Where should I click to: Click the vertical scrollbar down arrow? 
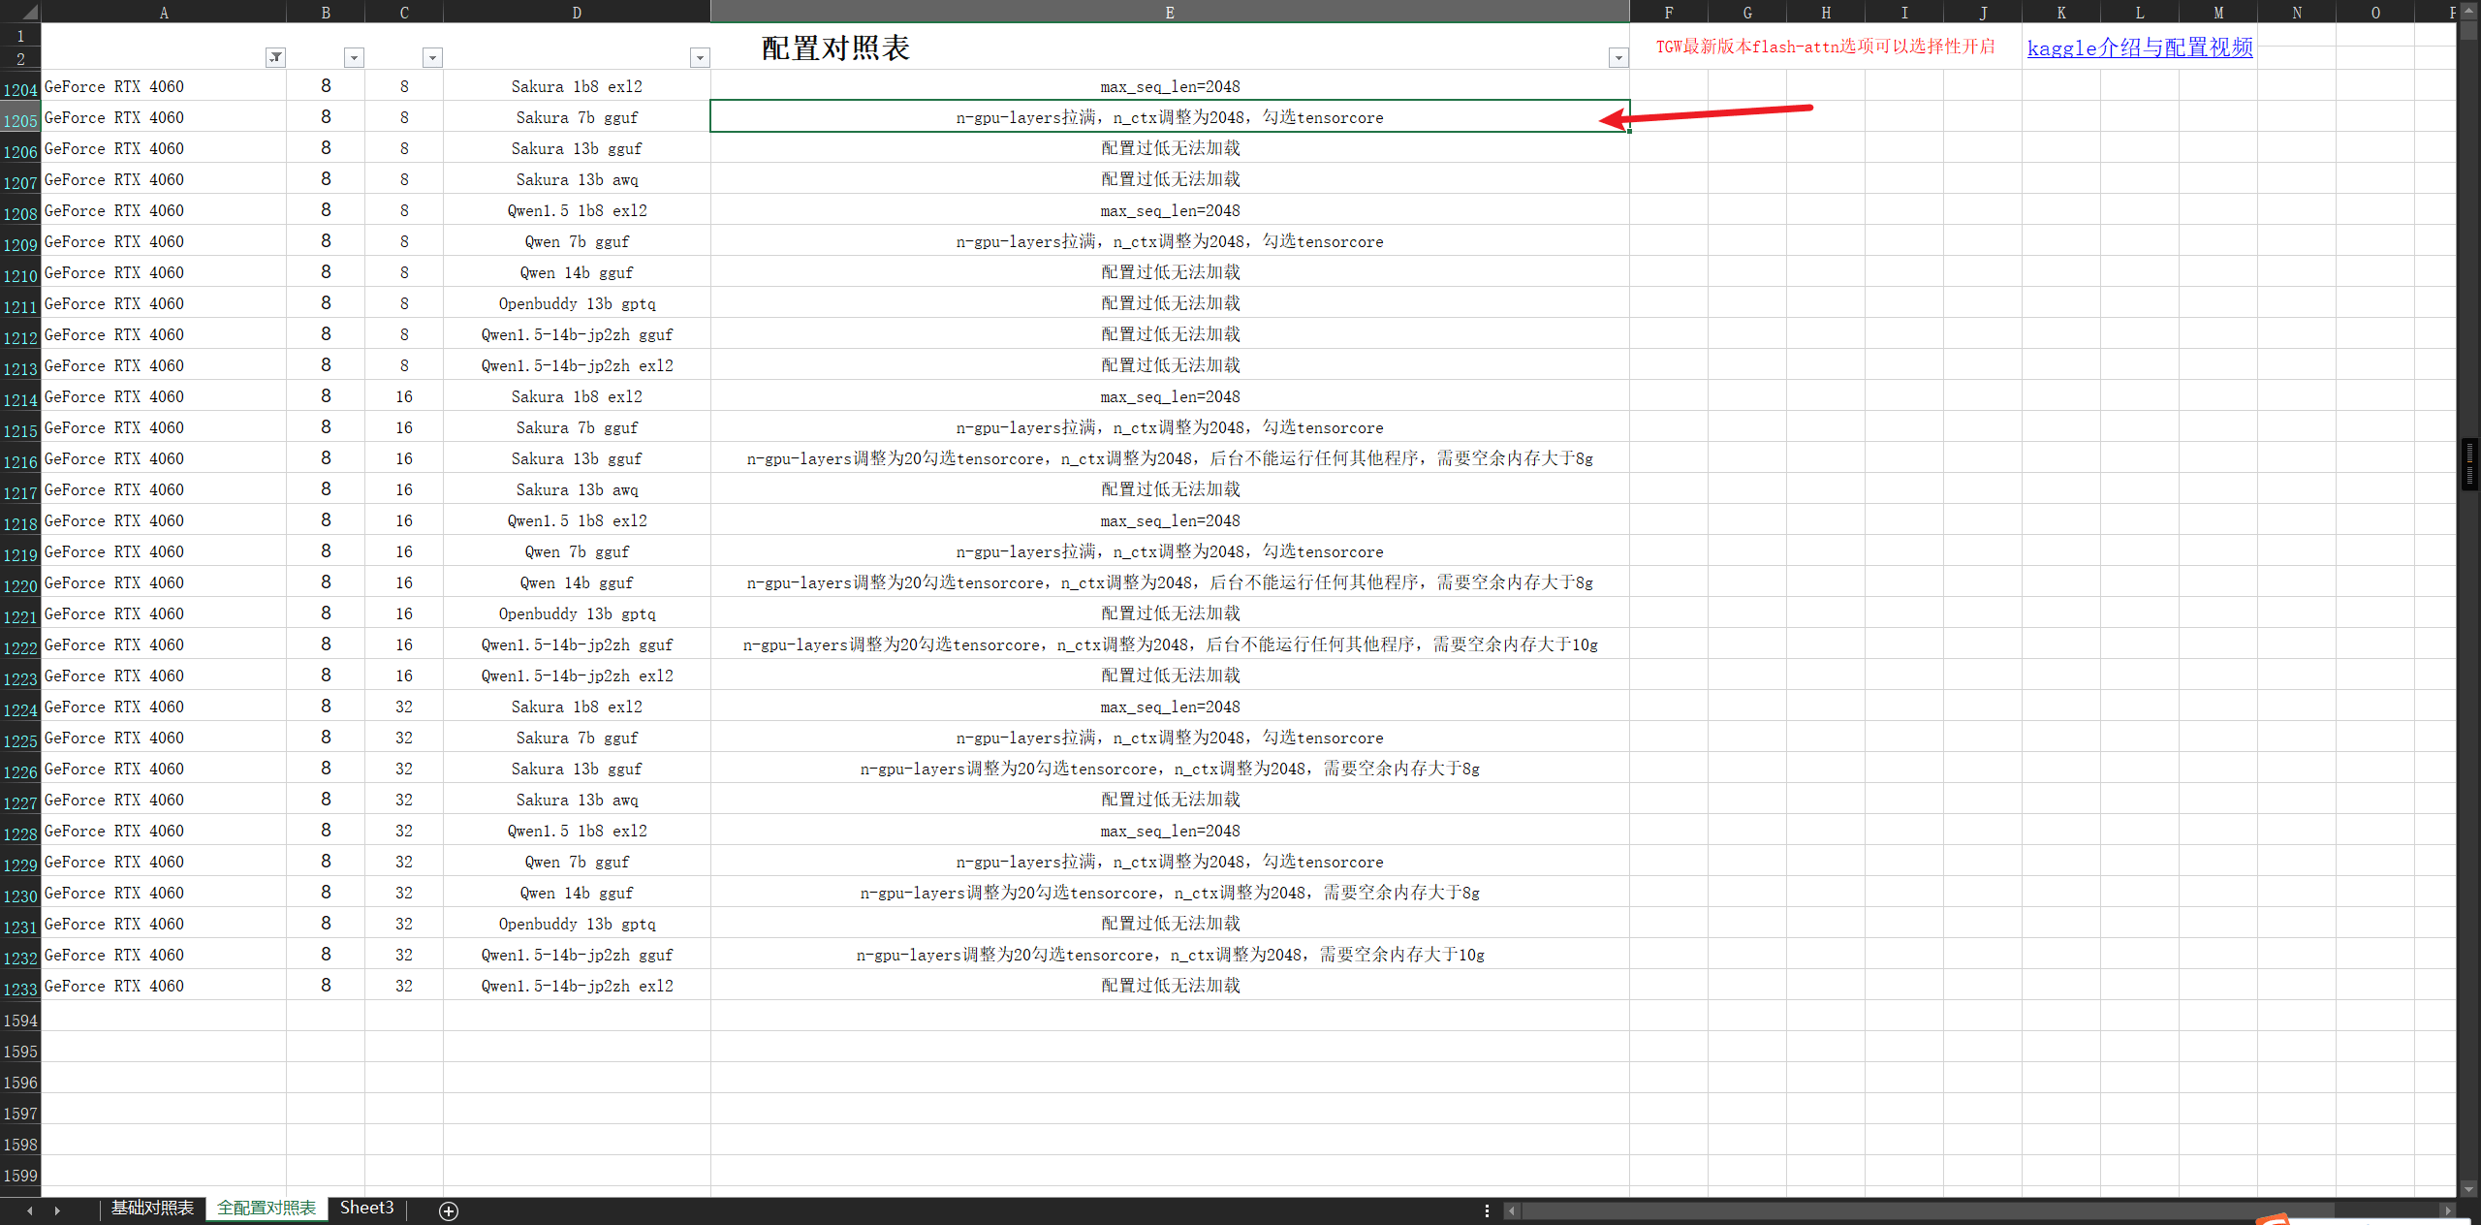[2468, 1188]
